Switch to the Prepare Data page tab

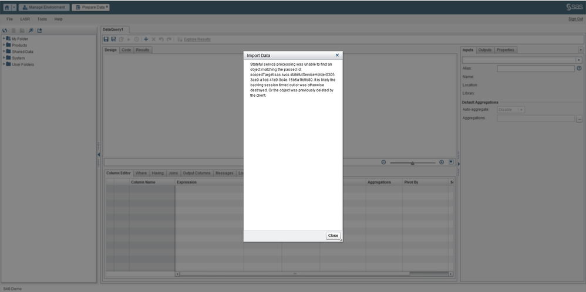pyautogui.click(x=90, y=7)
